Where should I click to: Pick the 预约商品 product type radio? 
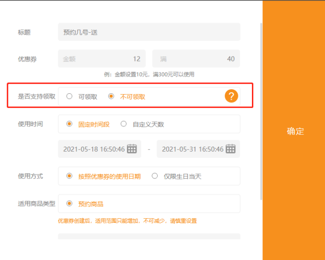pyautogui.click(x=70, y=204)
